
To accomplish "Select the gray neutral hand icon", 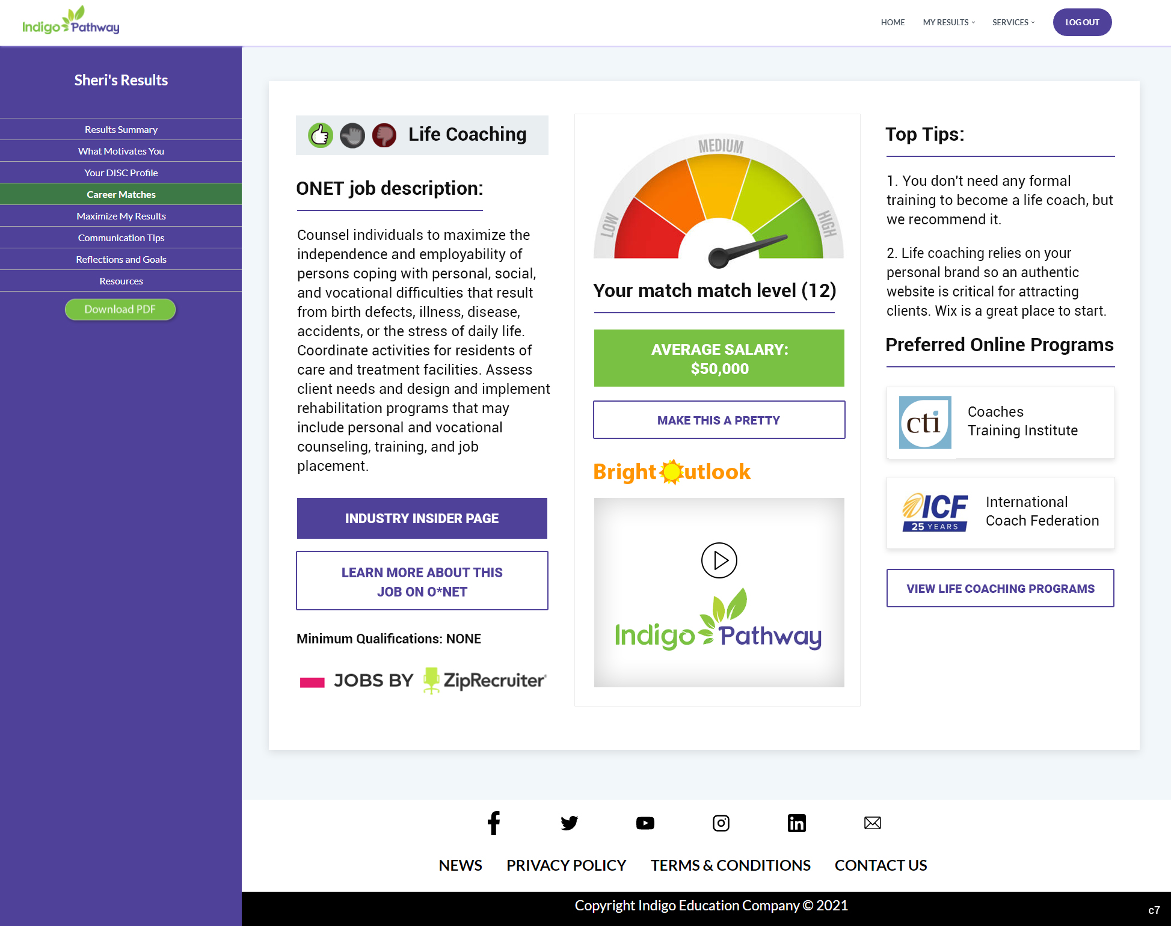I will tap(352, 135).
